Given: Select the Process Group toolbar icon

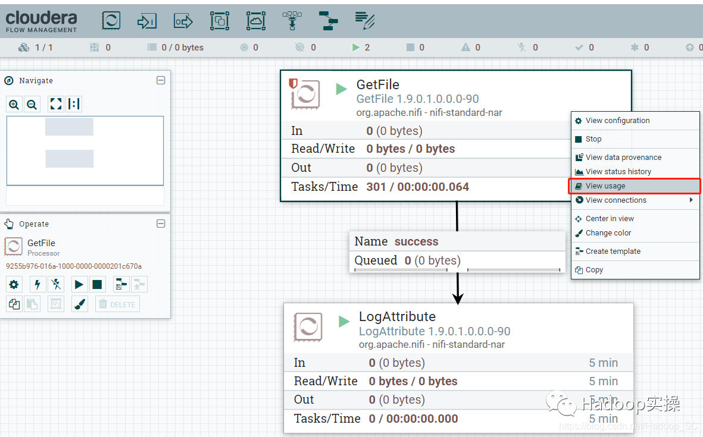Looking at the screenshot, I should pos(220,21).
